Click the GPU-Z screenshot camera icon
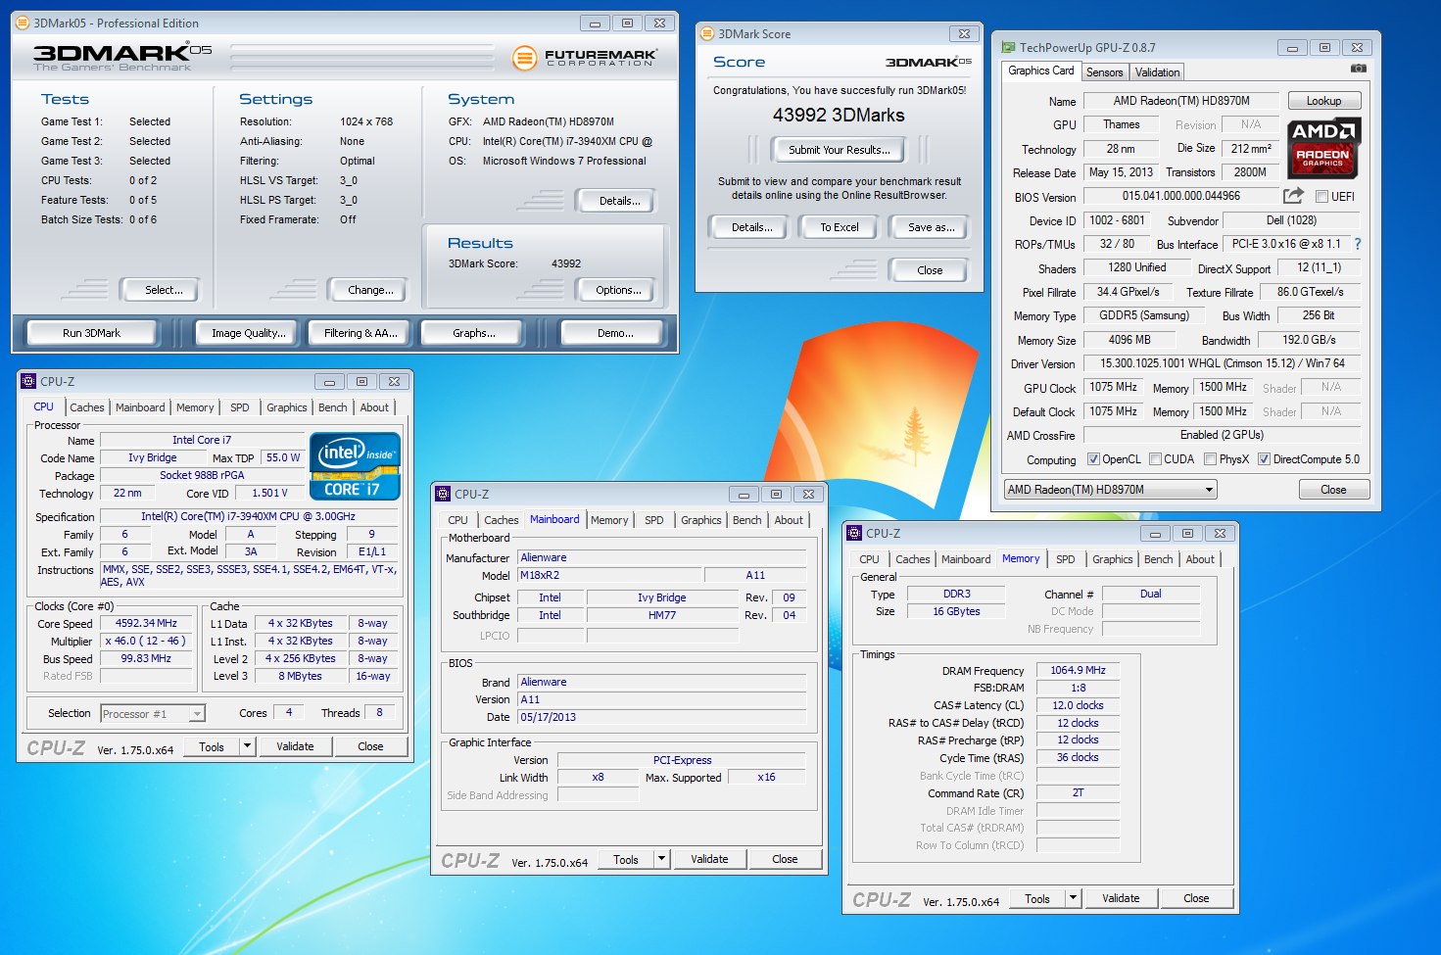 click(x=1358, y=69)
